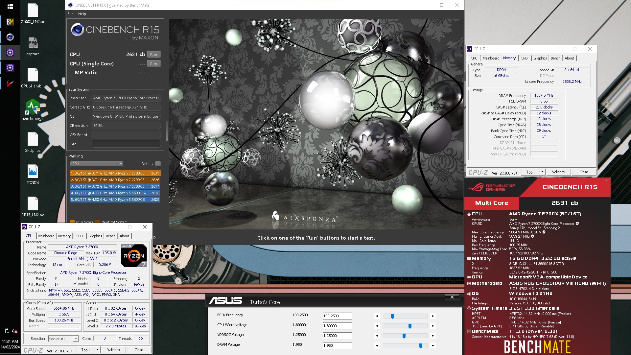Click the DRAM Voltage input field
The image size is (631, 355).
point(337,345)
